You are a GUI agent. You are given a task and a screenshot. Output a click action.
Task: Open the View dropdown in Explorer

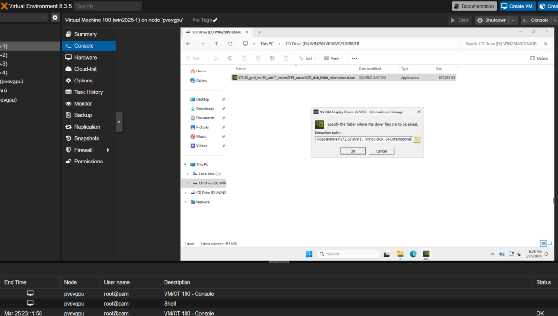[x=333, y=58]
